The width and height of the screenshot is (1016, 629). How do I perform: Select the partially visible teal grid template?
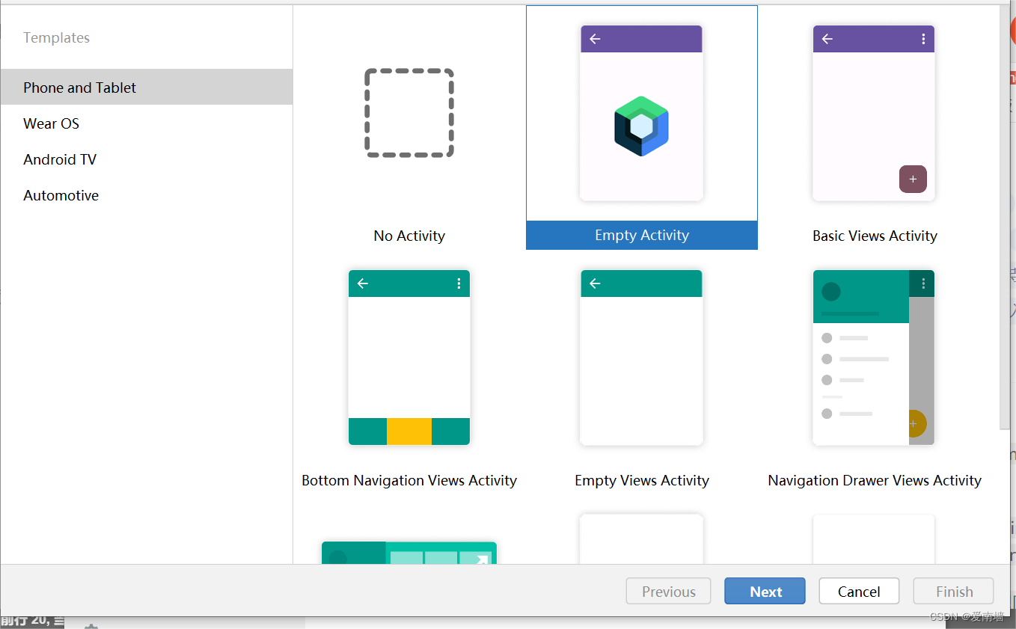(x=409, y=553)
